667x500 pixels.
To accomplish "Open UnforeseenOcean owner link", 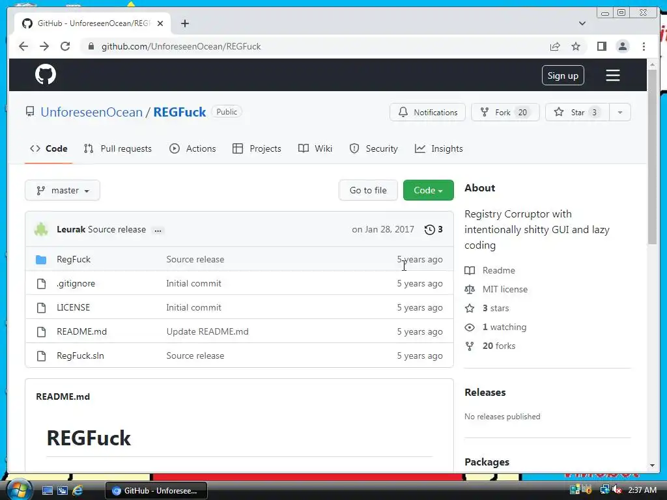I will [x=91, y=112].
